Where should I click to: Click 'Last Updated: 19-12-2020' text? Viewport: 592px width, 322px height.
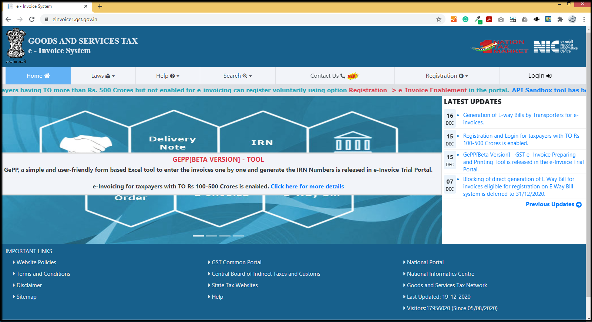tap(439, 297)
